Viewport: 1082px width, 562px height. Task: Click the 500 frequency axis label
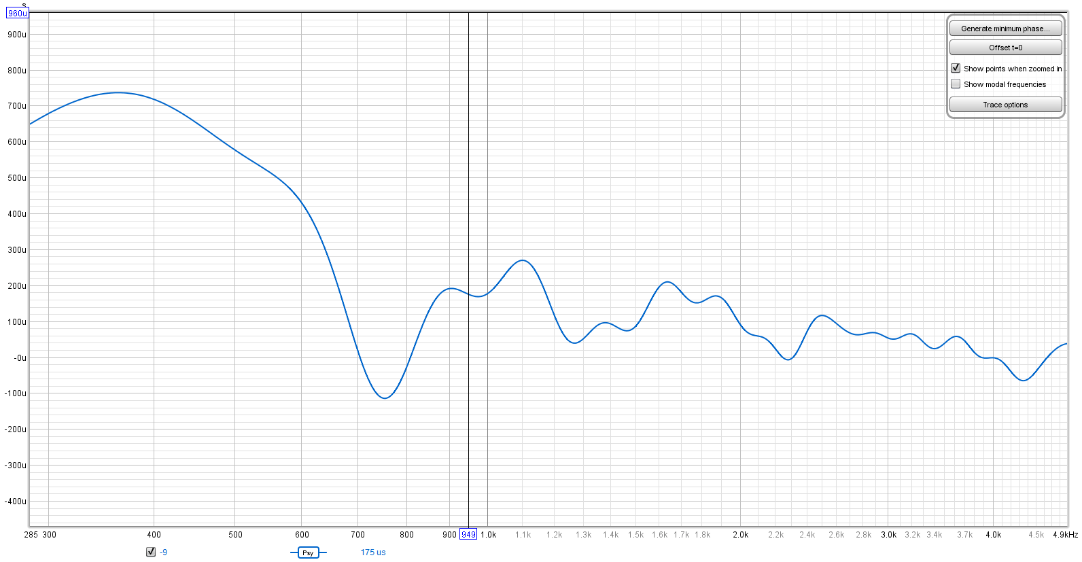click(235, 535)
